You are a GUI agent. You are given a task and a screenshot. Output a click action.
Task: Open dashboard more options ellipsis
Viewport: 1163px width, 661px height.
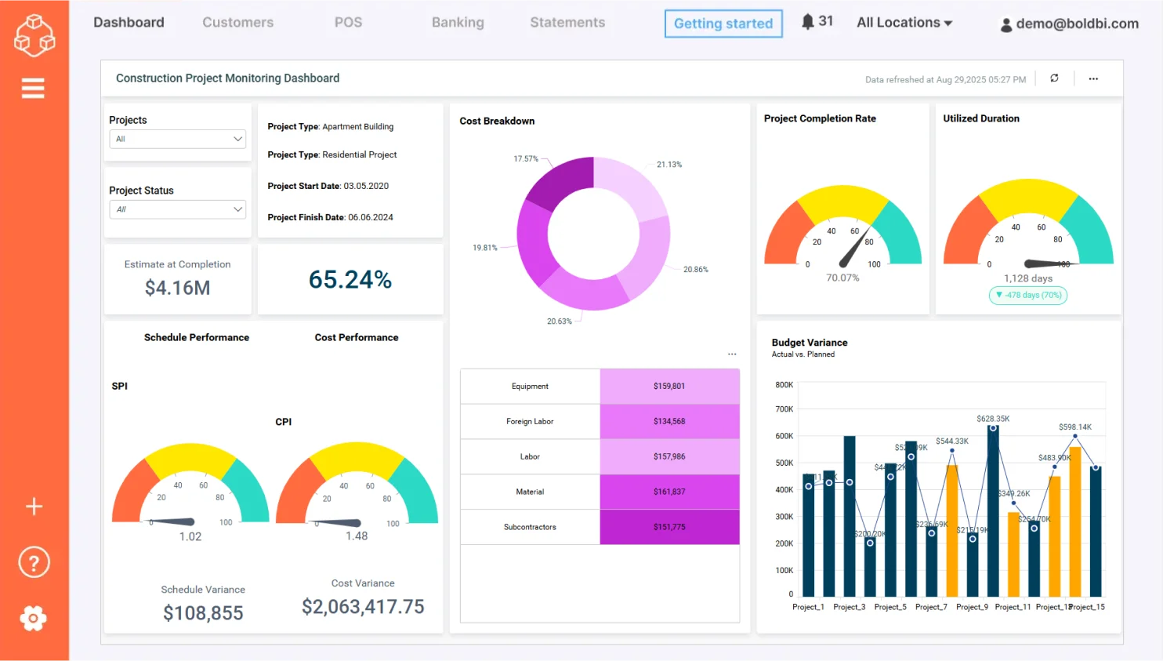(1093, 78)
